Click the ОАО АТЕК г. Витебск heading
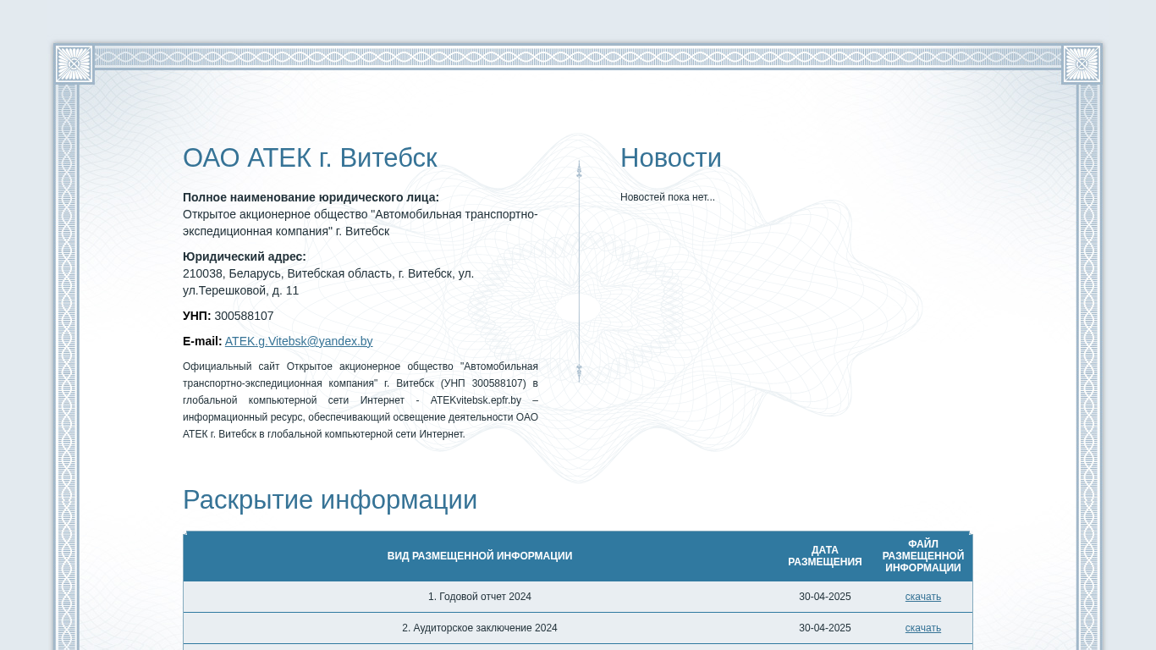Viewport: 1156px width, 650px height. click(x=310, y=158)
